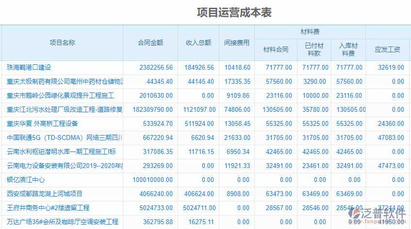Viewport: 411px width, 229px height.
Task: Select the 已付材料款 column header
Action: pyautogui.click(x=314, y=50)
